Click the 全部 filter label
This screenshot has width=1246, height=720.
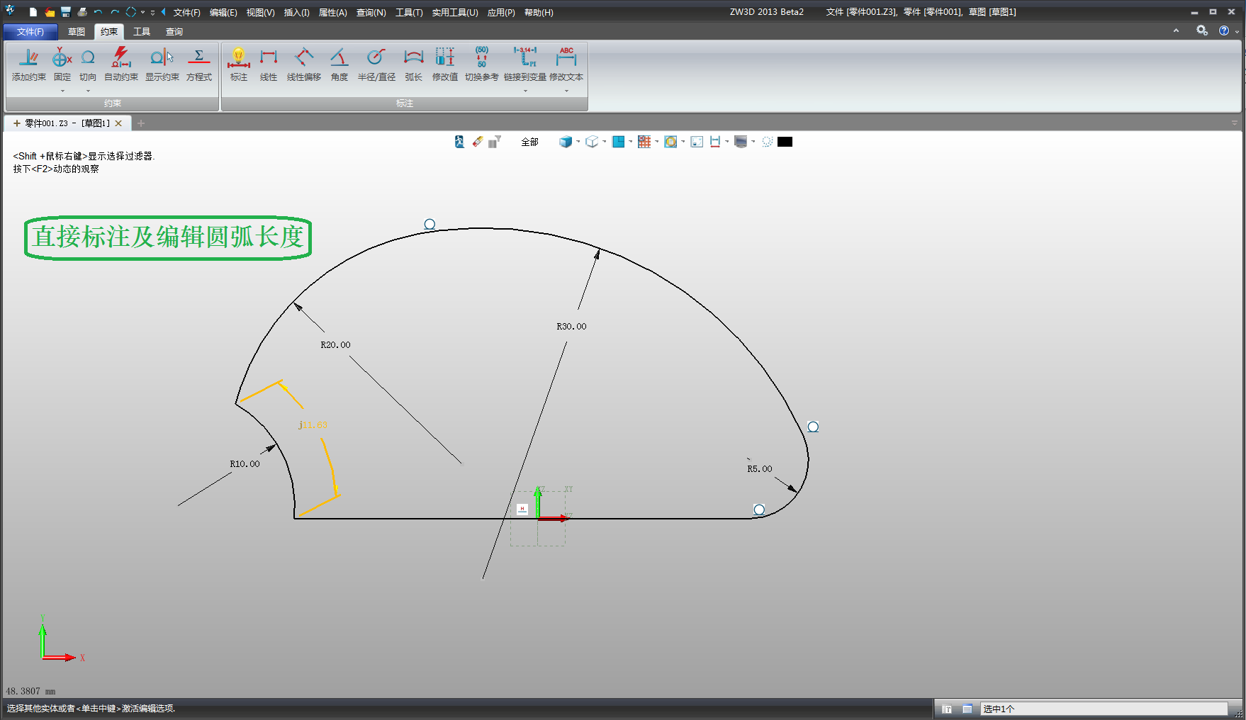coord(529,142)
